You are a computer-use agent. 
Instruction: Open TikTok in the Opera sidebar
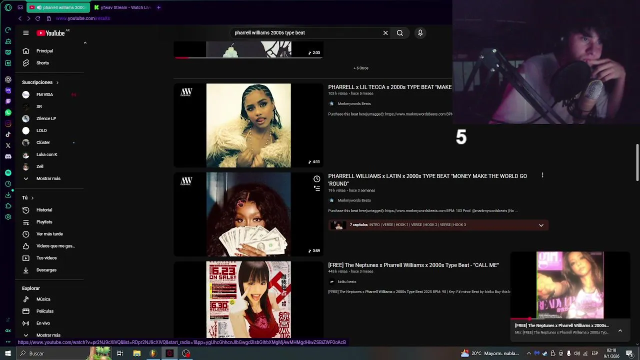tap(8, 134)
